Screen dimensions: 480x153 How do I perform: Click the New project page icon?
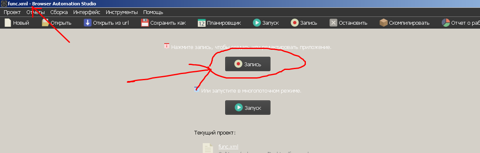[8, 23]
